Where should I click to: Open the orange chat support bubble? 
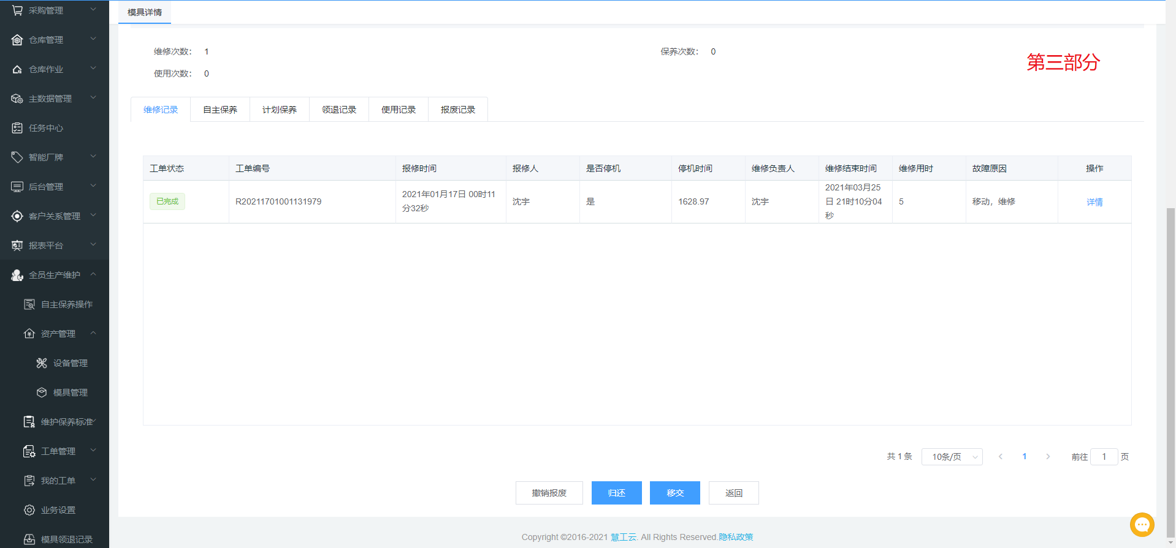click(1142, 525)
